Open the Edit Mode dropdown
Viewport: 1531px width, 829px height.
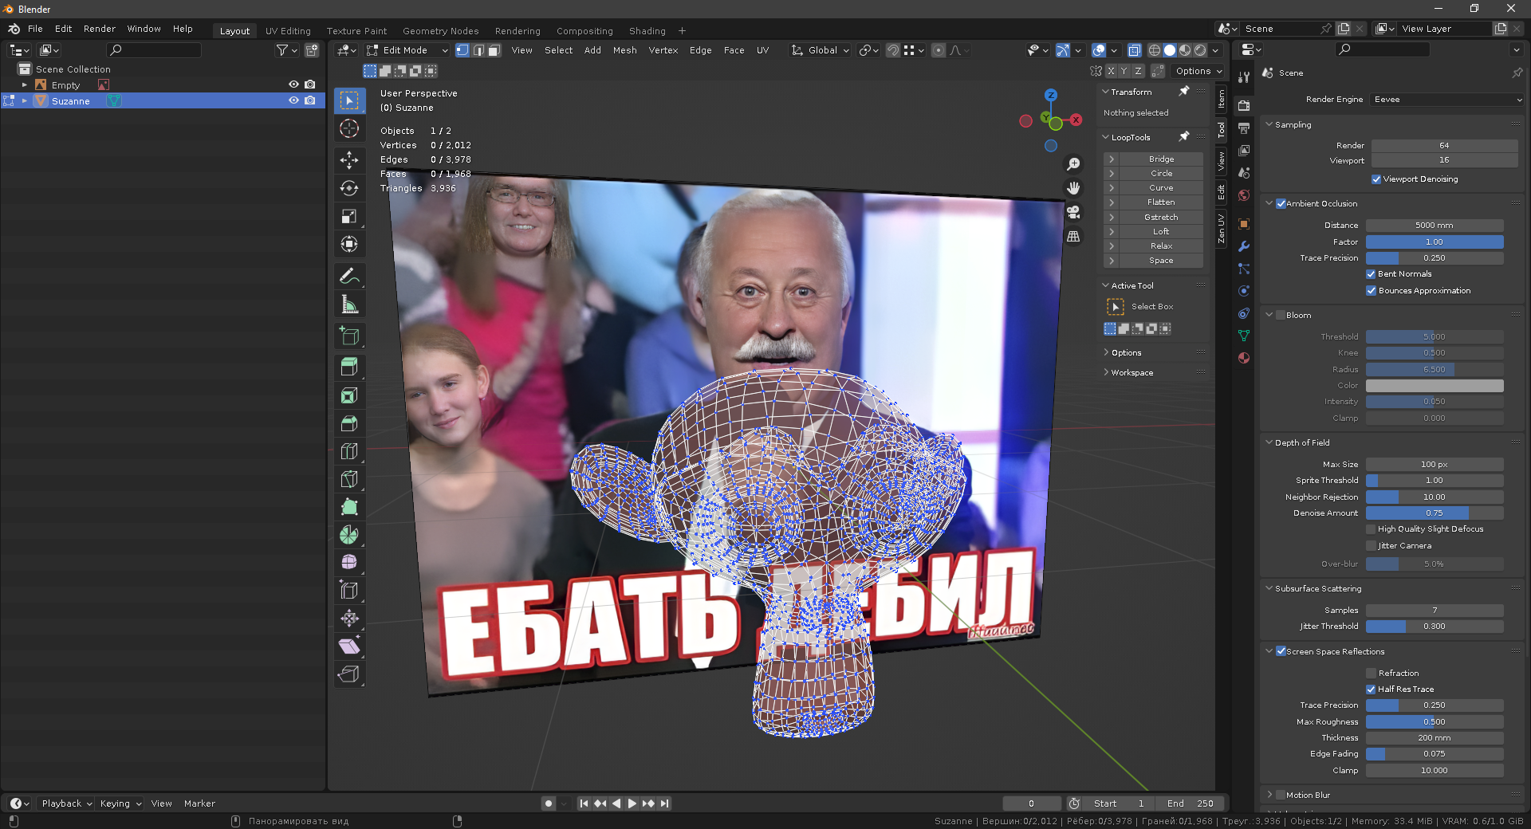coord(407,50)
